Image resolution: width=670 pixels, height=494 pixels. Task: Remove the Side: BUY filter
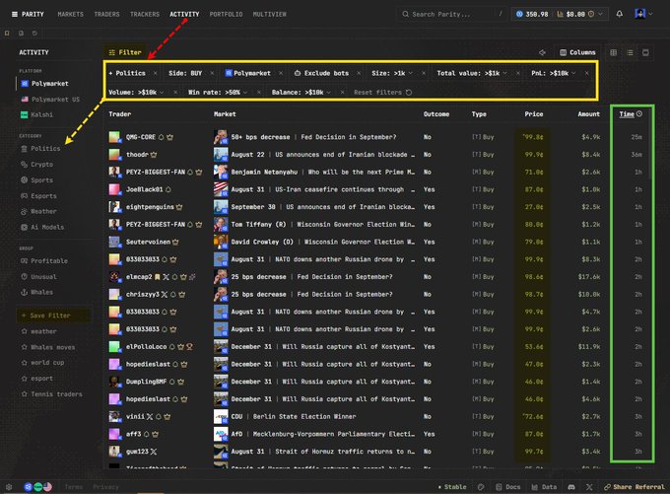pyautogui.click(x=212, y=73)
